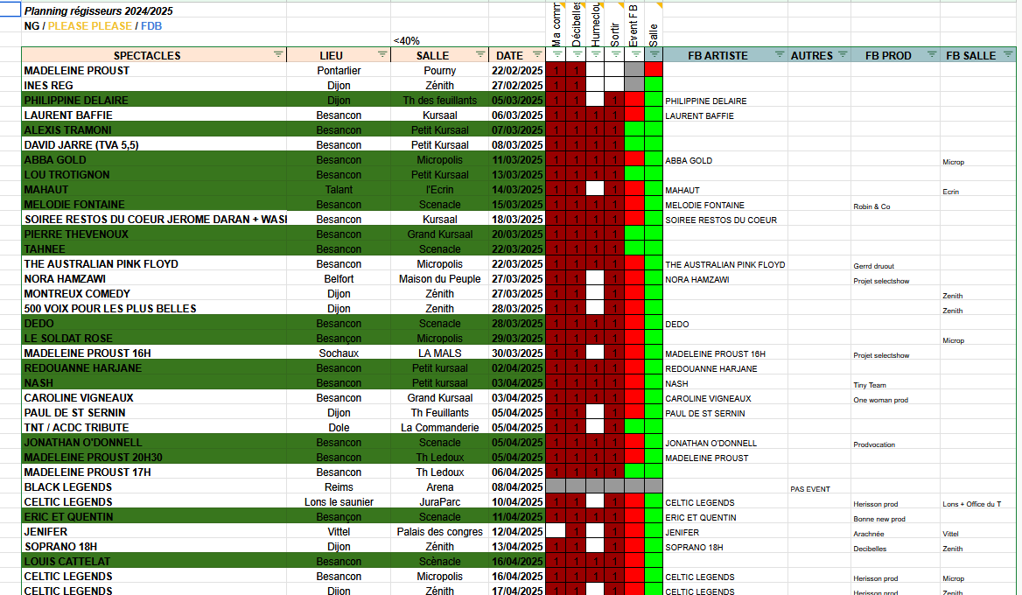Screen dimensions: 1022x595
Task: Select the 'Palais des congres' venue cell
Action: tap(440, 532)
